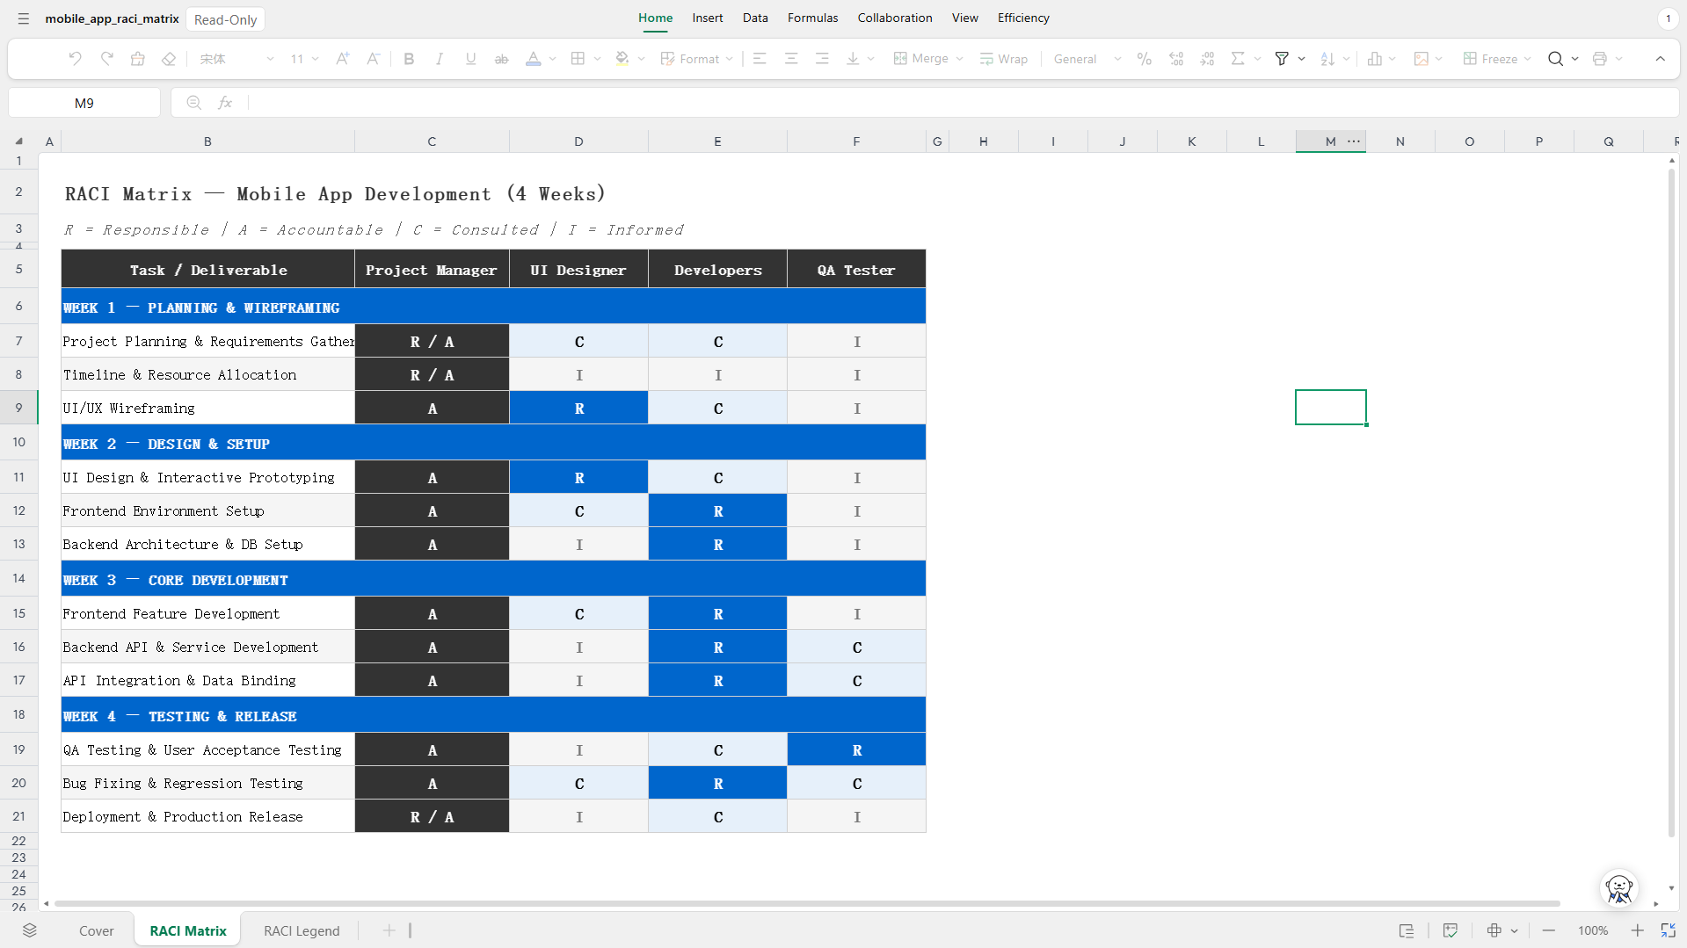Click the AutoSum sigma icon
The image size is (1687, 948).
[x=1238, y=59]
